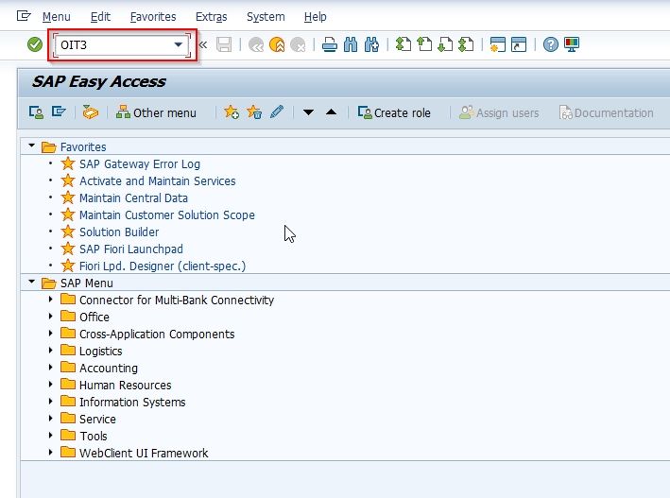Open the command field history dropdown arrow
Image resolution: width=670 pixels, height=498 pixels.
click(179, 44)
